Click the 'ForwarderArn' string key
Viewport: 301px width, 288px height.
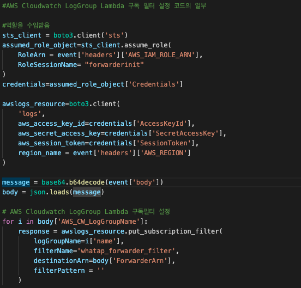[x=140, y=261]
